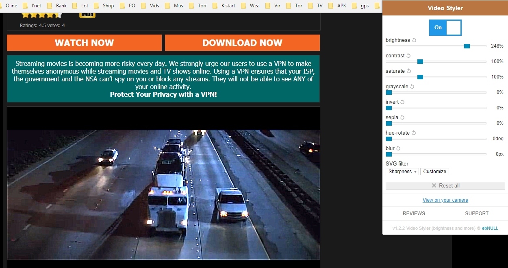Toggle the Video Styler On switch
The image size is (508, 268).
point(445,28)
